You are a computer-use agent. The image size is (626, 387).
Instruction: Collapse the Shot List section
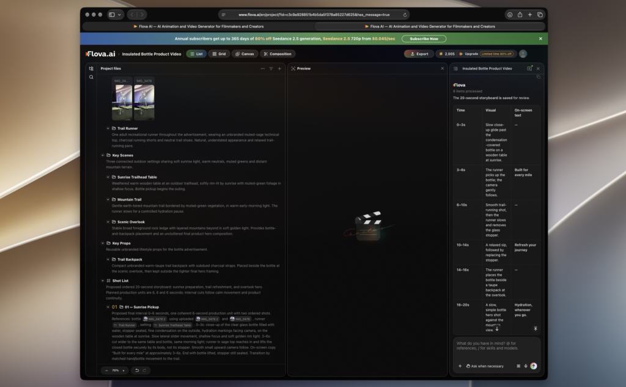(x=103, y=281)
